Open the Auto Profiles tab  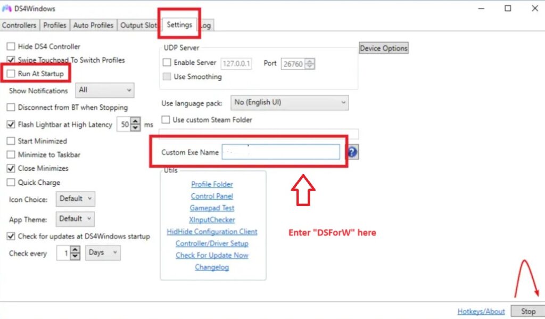click(x=93, y=25)
